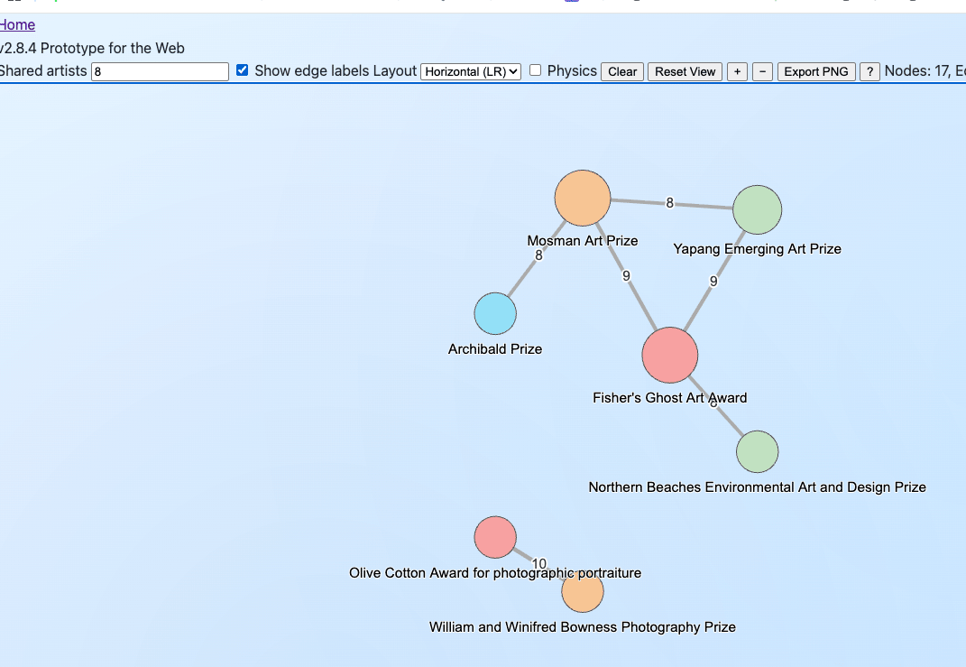Select the Olive Cotton Award node
The height and width of the screenshot is (667, 966).
coord(495,538)
